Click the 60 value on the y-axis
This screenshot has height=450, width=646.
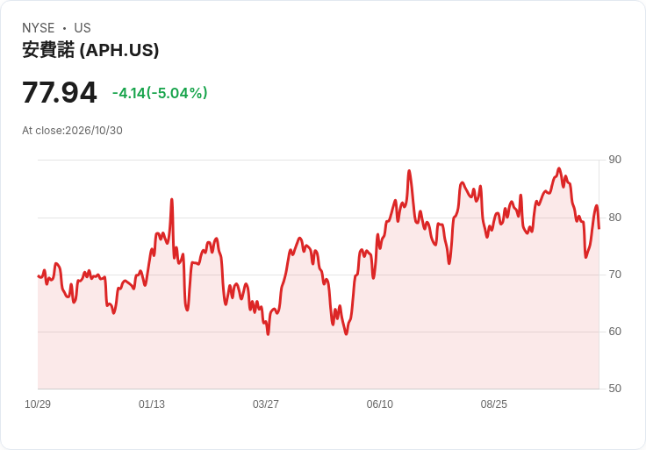(x=614, y=332)
